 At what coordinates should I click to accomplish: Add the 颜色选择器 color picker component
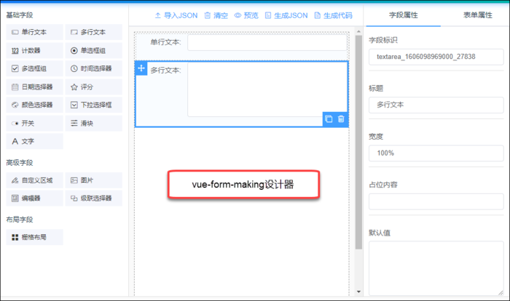coord(34,105)
